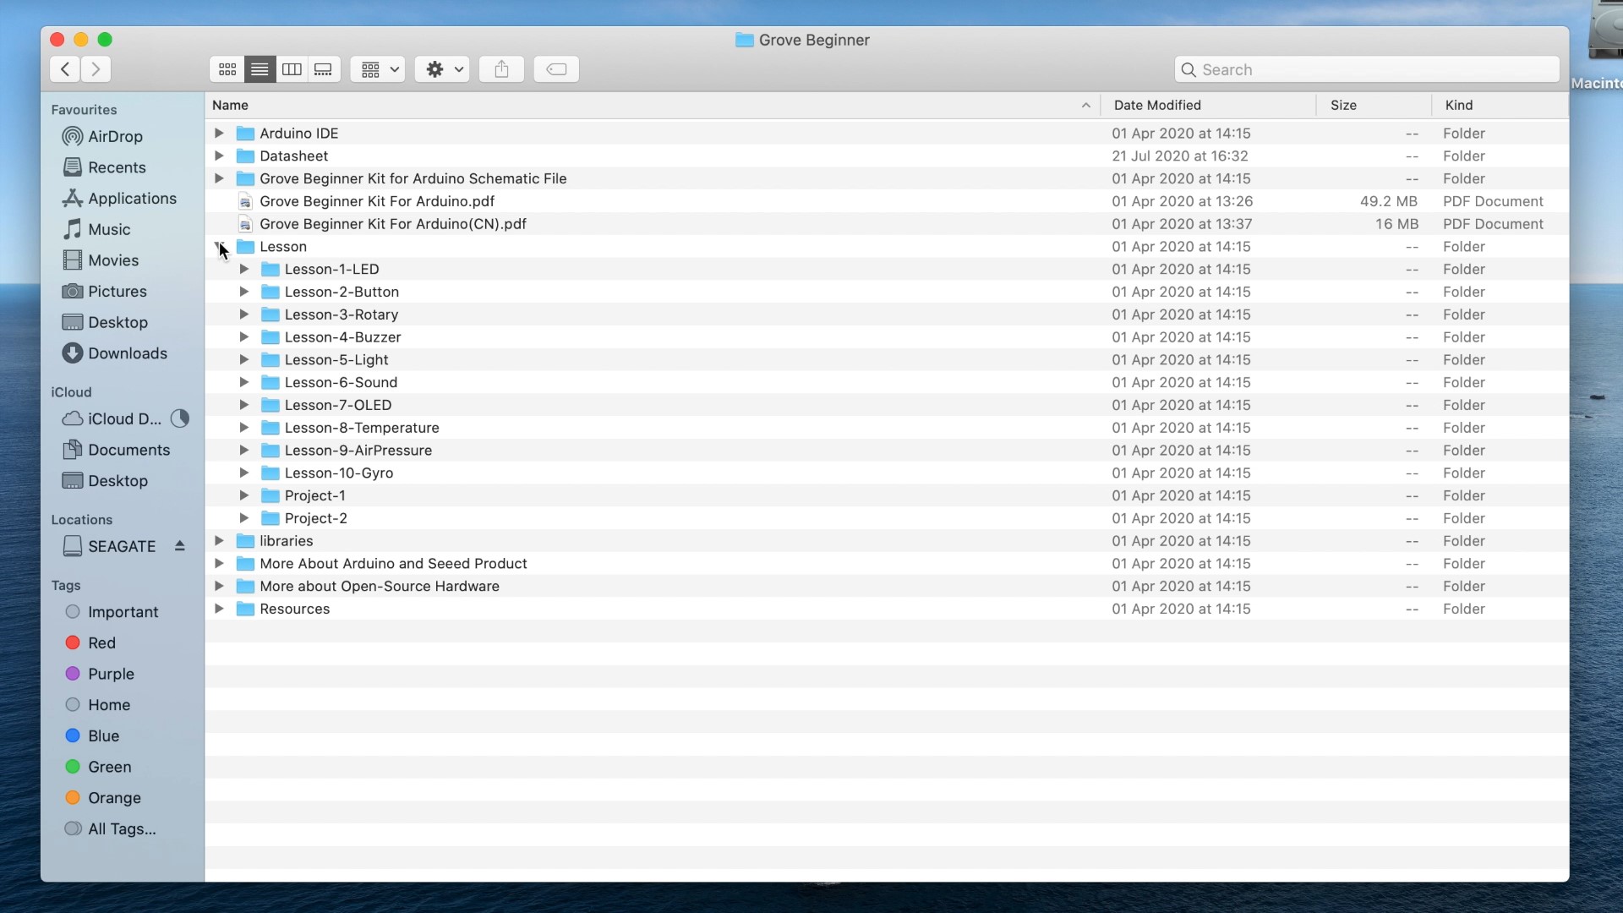This screenshot has height=913, width=1623.
Task: Sort by Date Modified column header
Action: [x=1156, y=105]
